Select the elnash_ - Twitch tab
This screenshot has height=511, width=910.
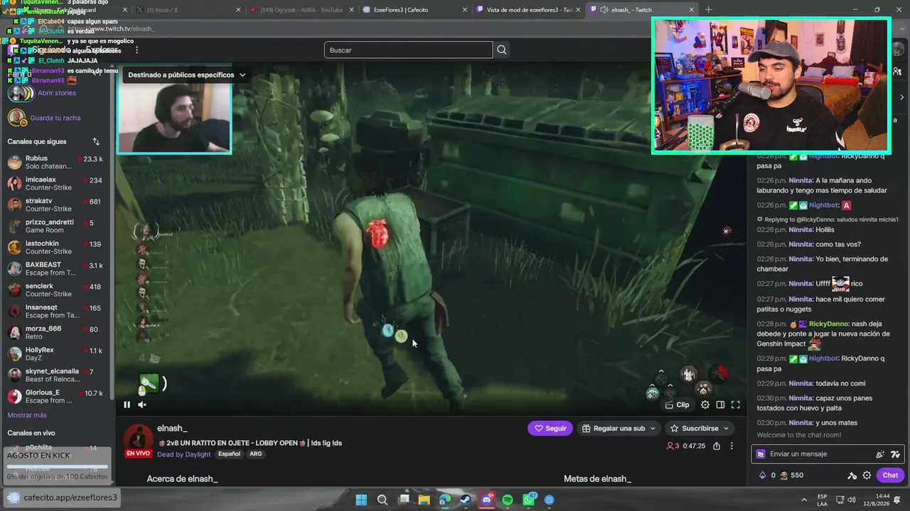pos(641,10)
